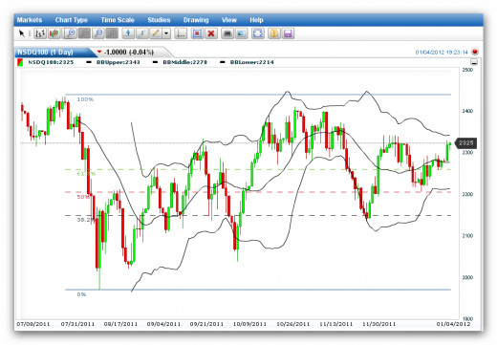Click the red live-status indicator icon
Screen dimensions: 497x345
pos(475,52)
